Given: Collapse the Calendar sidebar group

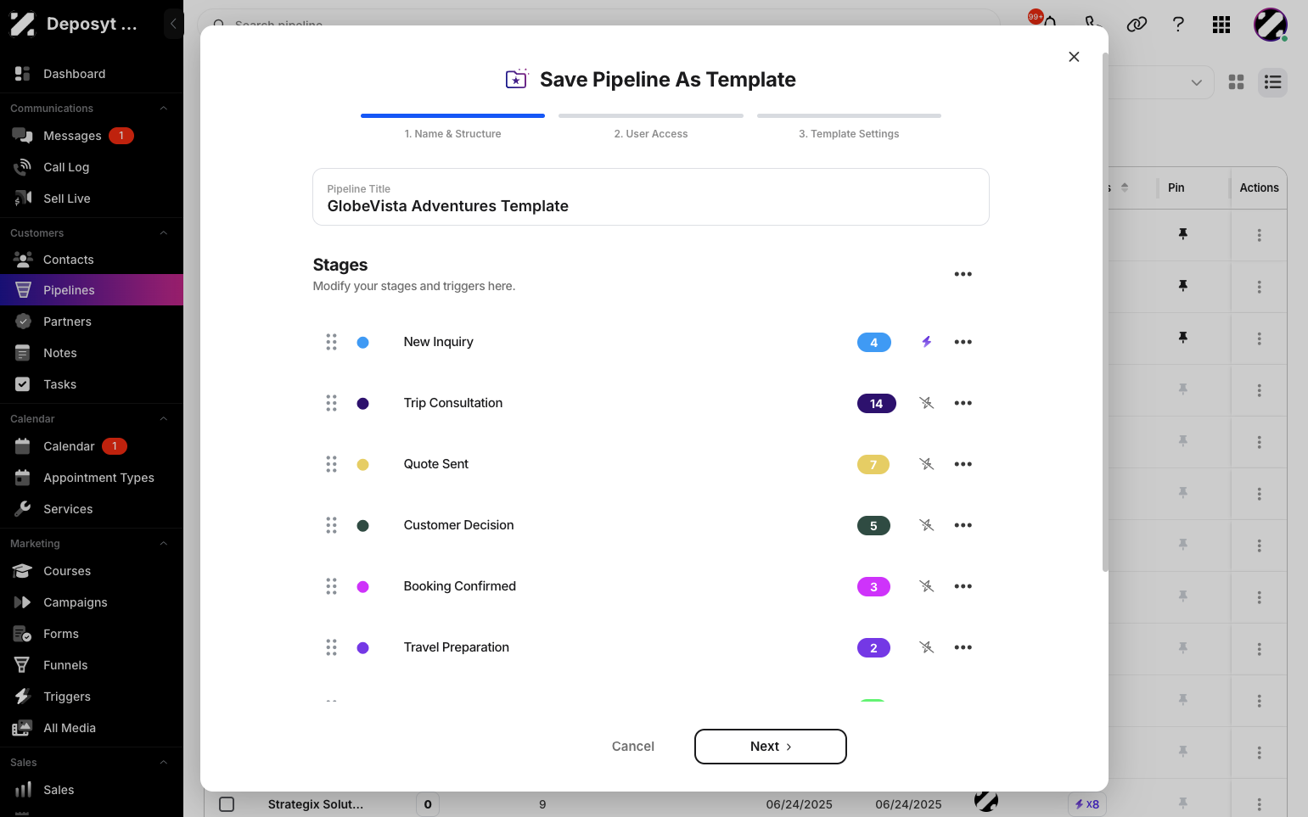Looking at the screenshot, I should pos(164,419).
